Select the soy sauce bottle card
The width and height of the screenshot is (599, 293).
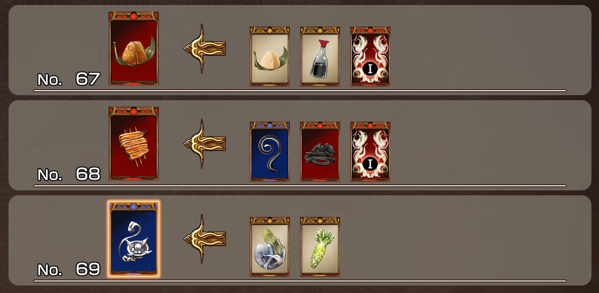(x=320, y=56)
